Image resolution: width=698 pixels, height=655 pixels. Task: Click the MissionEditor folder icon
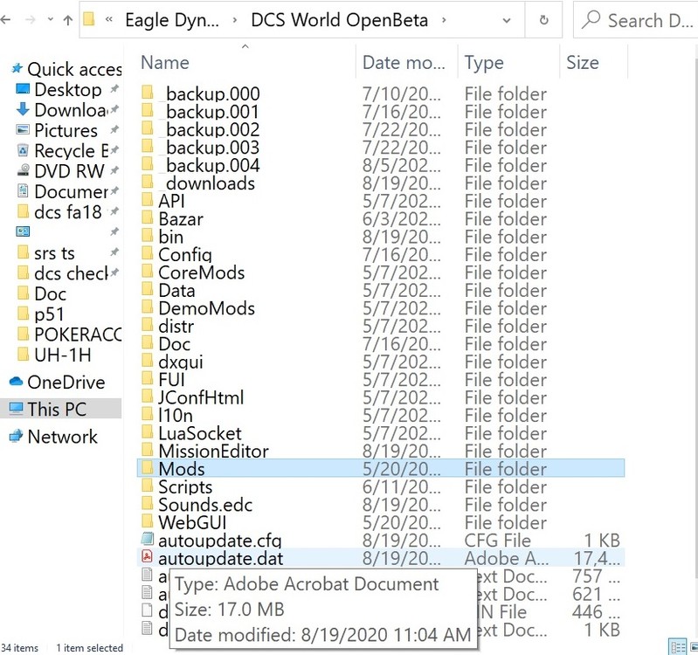pos(148,450)
